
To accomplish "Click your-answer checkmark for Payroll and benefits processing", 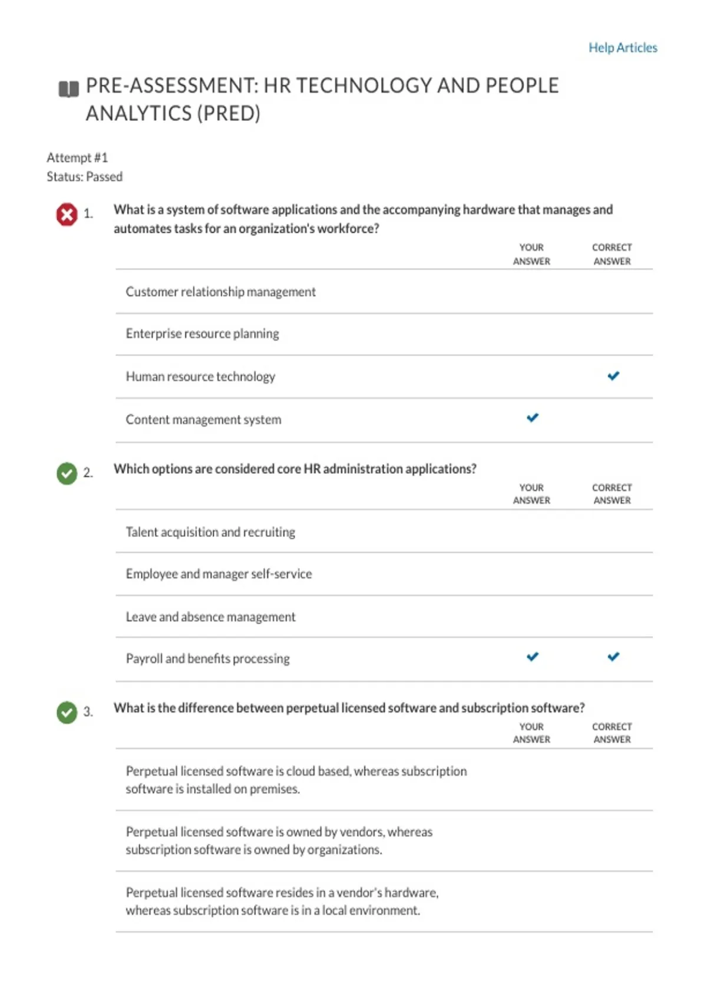I will pyautogui.click(x=533, y=657).
